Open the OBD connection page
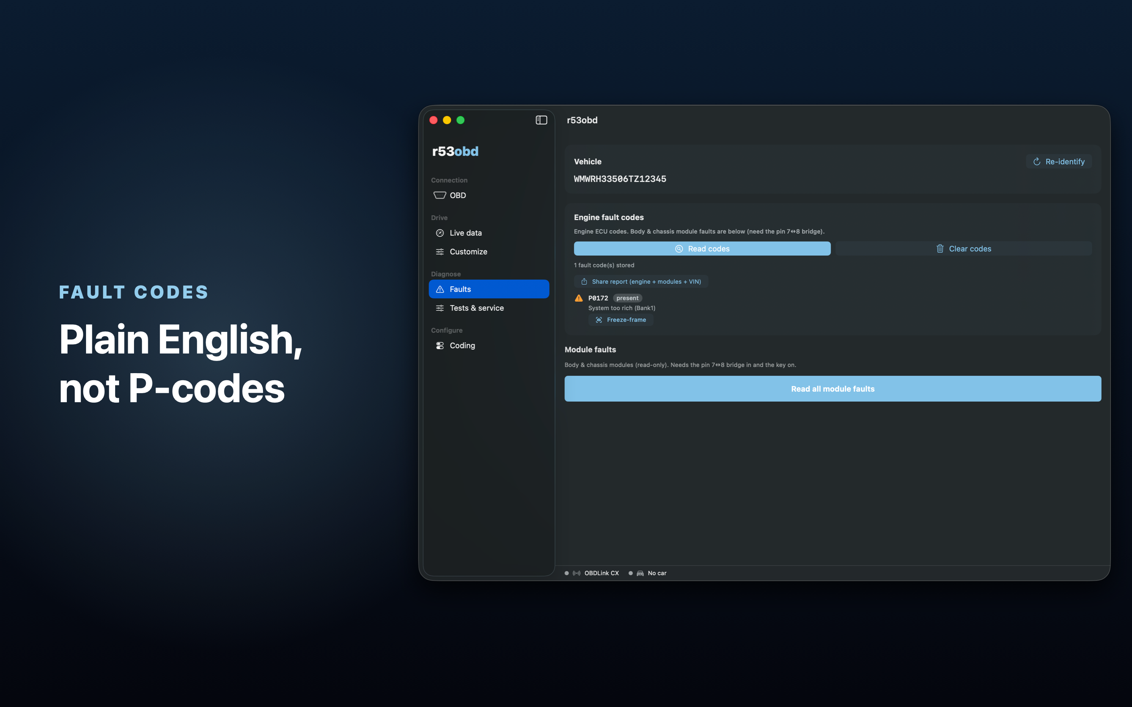The image size is (1132, 707). click(489, 195)
